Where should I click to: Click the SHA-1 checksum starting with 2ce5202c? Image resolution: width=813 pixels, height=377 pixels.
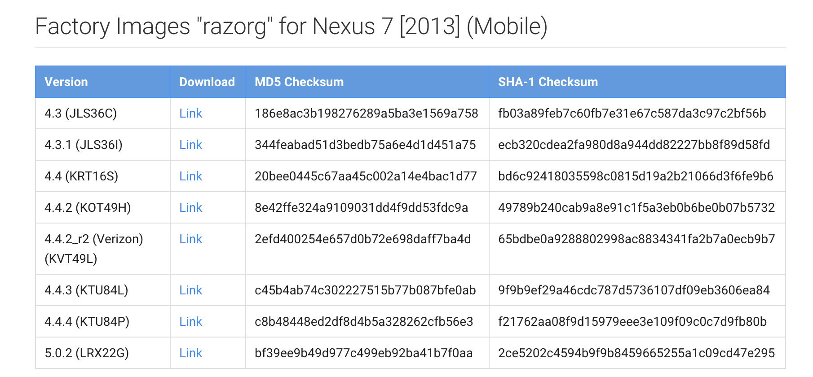(636, 353)
